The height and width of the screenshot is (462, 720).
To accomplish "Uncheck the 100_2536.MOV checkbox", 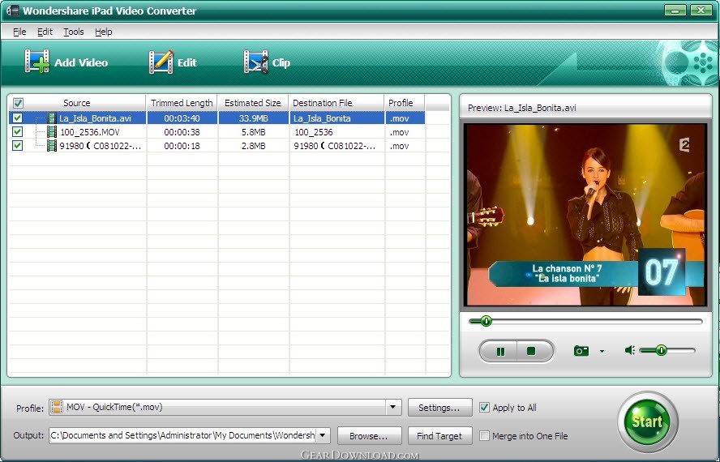I will [x=18, y=132].
